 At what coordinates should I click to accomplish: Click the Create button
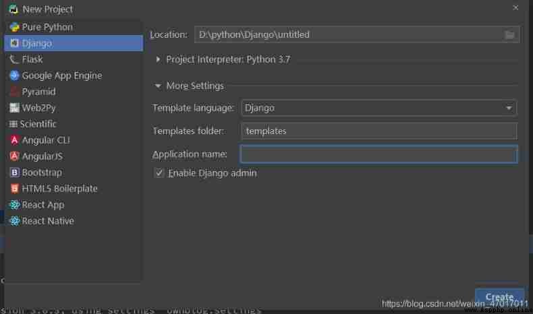point(500,297)
